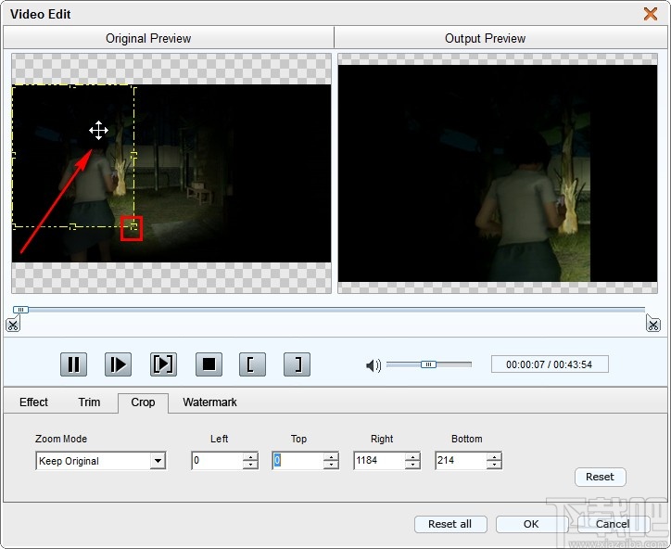Open the Zoom Mode dropdown
This screenshot has width=671, height=549.
(158, 461)
